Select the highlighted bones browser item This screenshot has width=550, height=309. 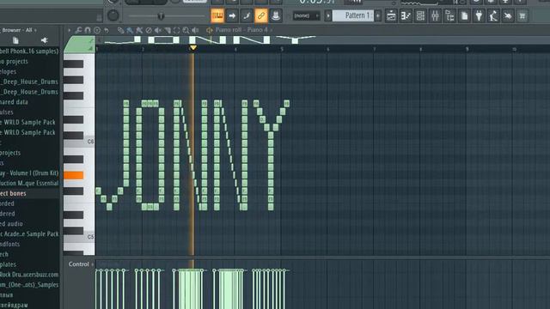tap(29, 193)
